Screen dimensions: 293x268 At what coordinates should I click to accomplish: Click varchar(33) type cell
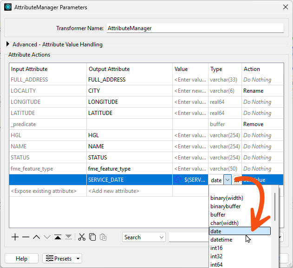tap(225, 80)
